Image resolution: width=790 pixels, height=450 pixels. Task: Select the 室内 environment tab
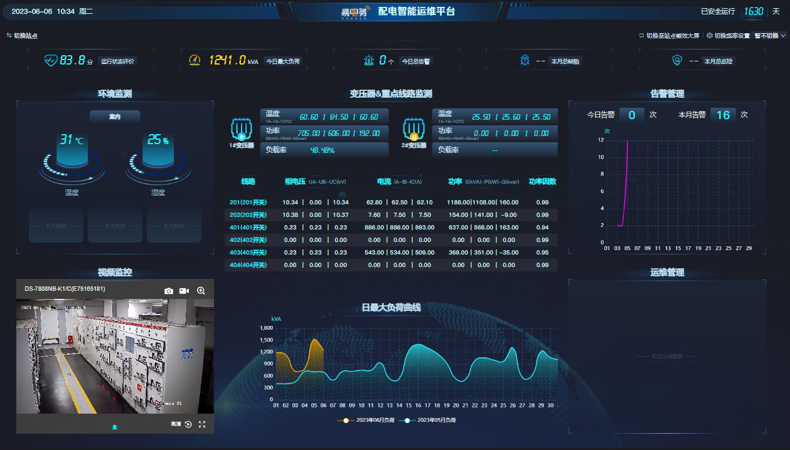115,116
